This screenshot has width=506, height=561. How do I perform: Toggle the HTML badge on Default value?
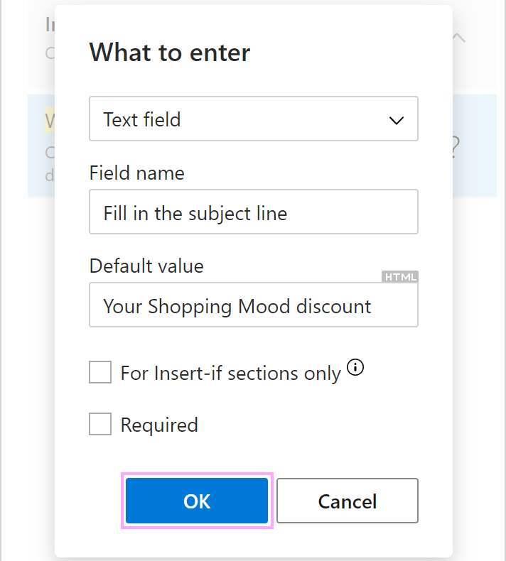click(x=399, y=276)
